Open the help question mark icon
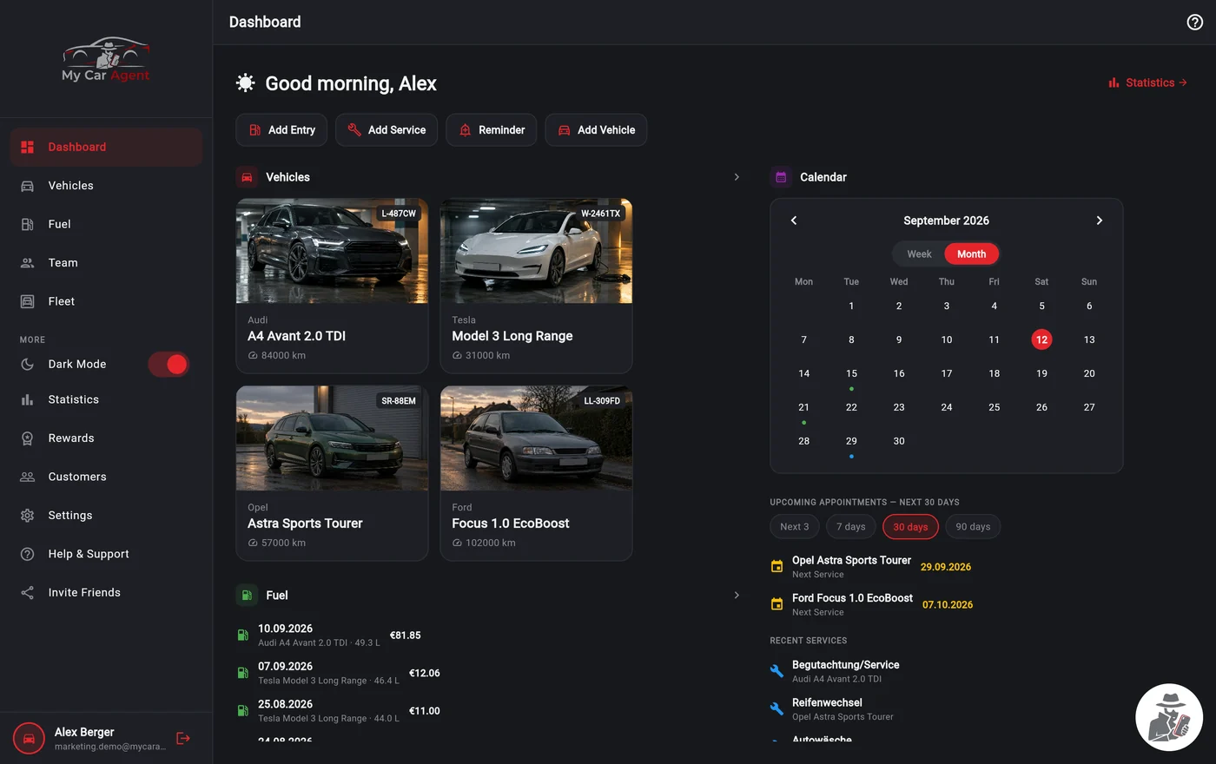This screenshot has width=1216, height=764. pos(1195,23)
